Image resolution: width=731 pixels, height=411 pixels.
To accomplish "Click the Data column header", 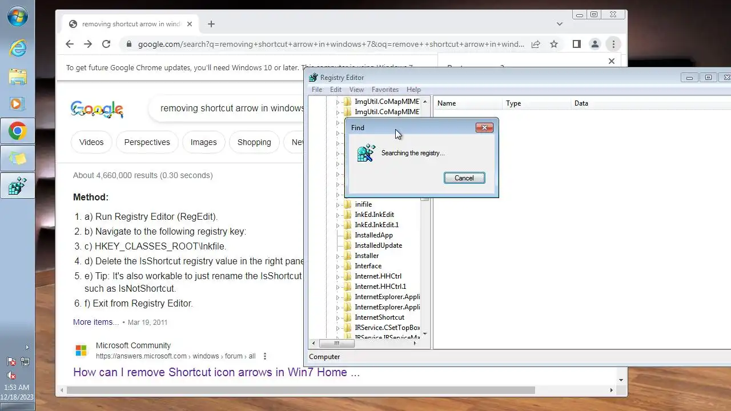I will [x=651, y=103].
